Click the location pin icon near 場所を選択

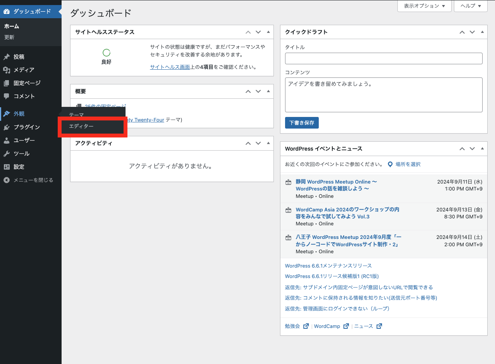click(390, 164)
